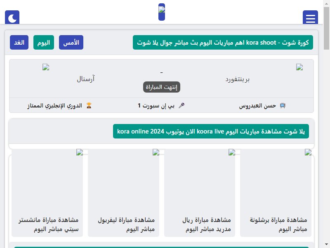
Task: Open link مشاهدة مباراة ريال مدريد مباشر اليوم
Action: (207, 224)
